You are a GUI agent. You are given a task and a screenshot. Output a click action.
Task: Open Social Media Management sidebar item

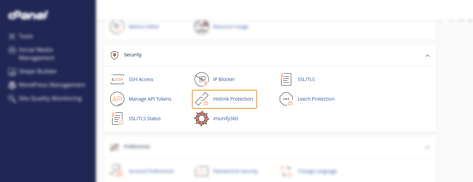(36, 54)
